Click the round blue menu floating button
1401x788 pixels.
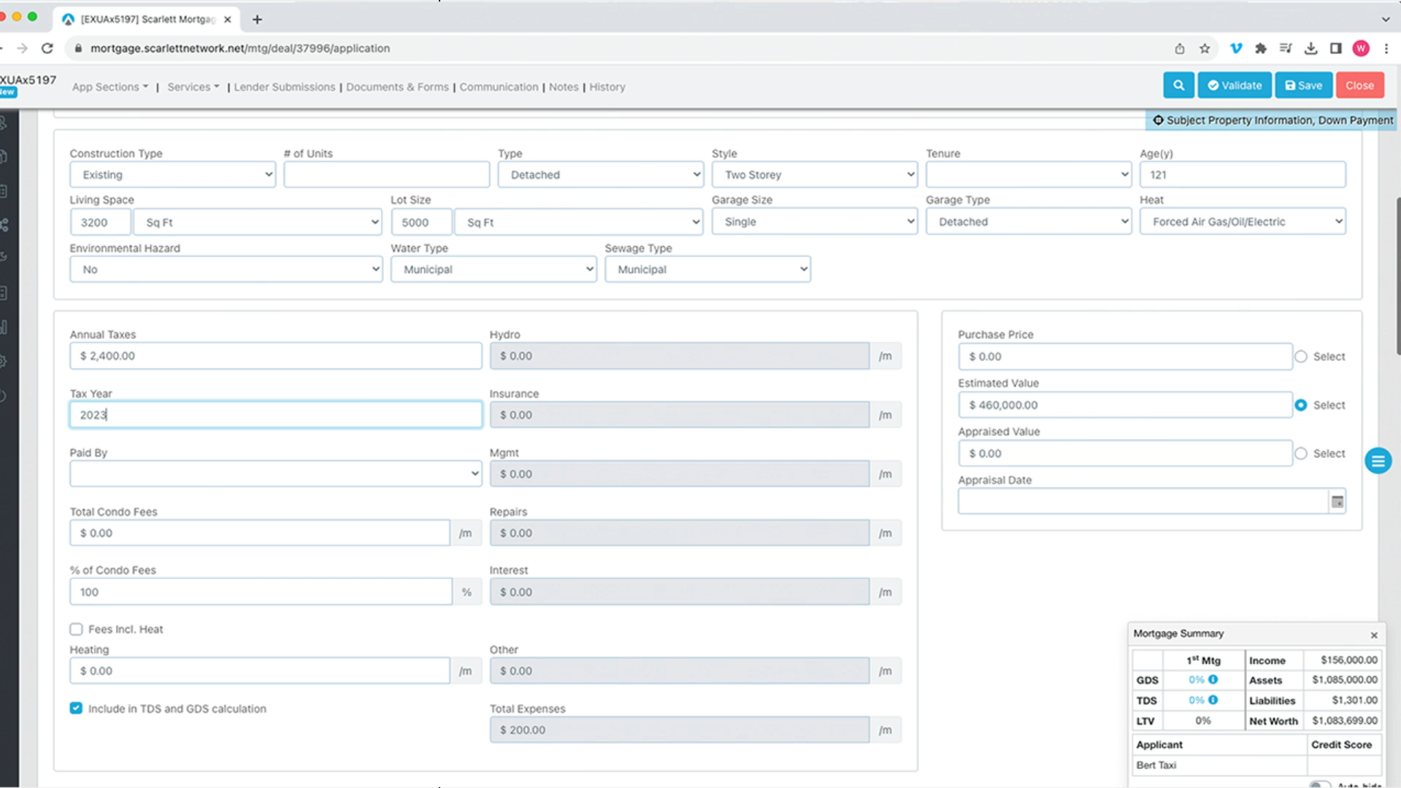(x=1378, y=461)
